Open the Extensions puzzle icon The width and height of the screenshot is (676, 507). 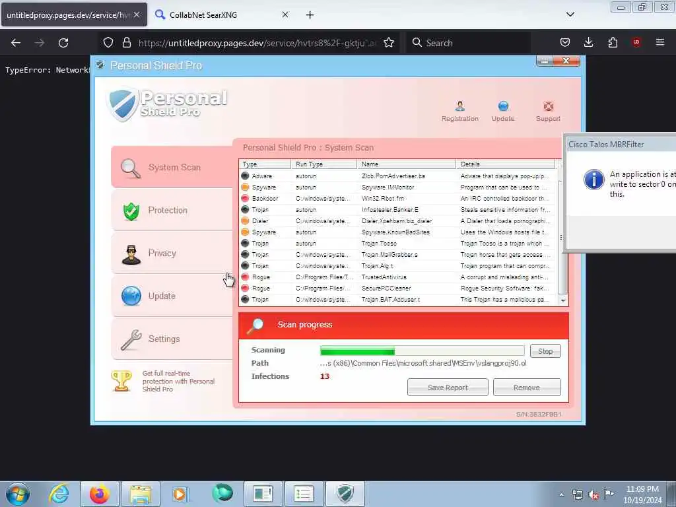(613, 42)
